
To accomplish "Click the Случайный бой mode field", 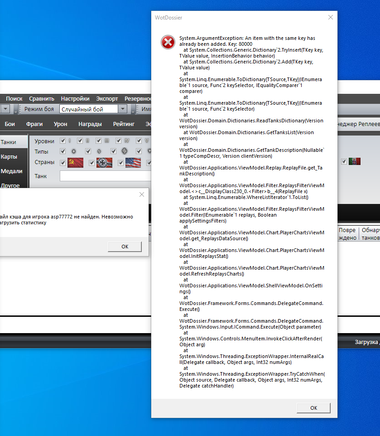I will coord(89,109).
